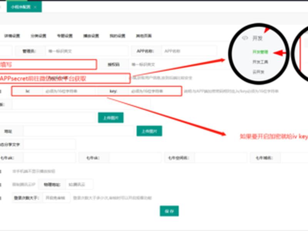
Task: Click the 上传图片 button not beside 地址
Action: [x=111, y=118]
